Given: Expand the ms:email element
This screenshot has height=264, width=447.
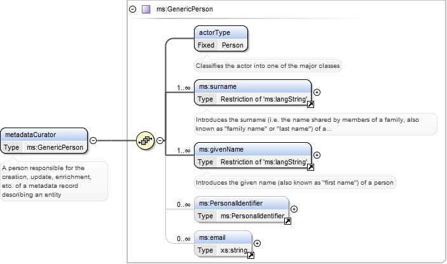Looking at the screenshot, I should coord(257,243).
